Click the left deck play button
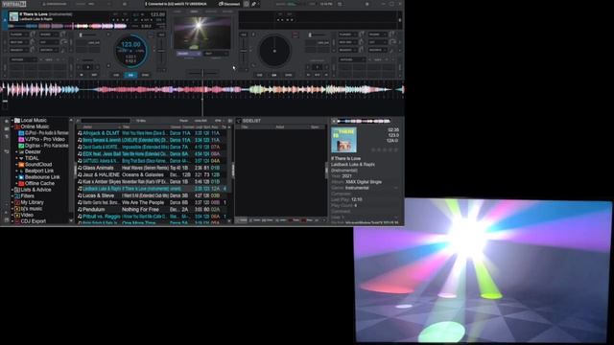614x345 pixels. (130, 75)
